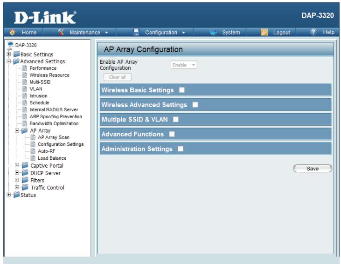Click the Advanced Settings folder icon
This screenshot has width=341, height=264.
coord(16,61)
